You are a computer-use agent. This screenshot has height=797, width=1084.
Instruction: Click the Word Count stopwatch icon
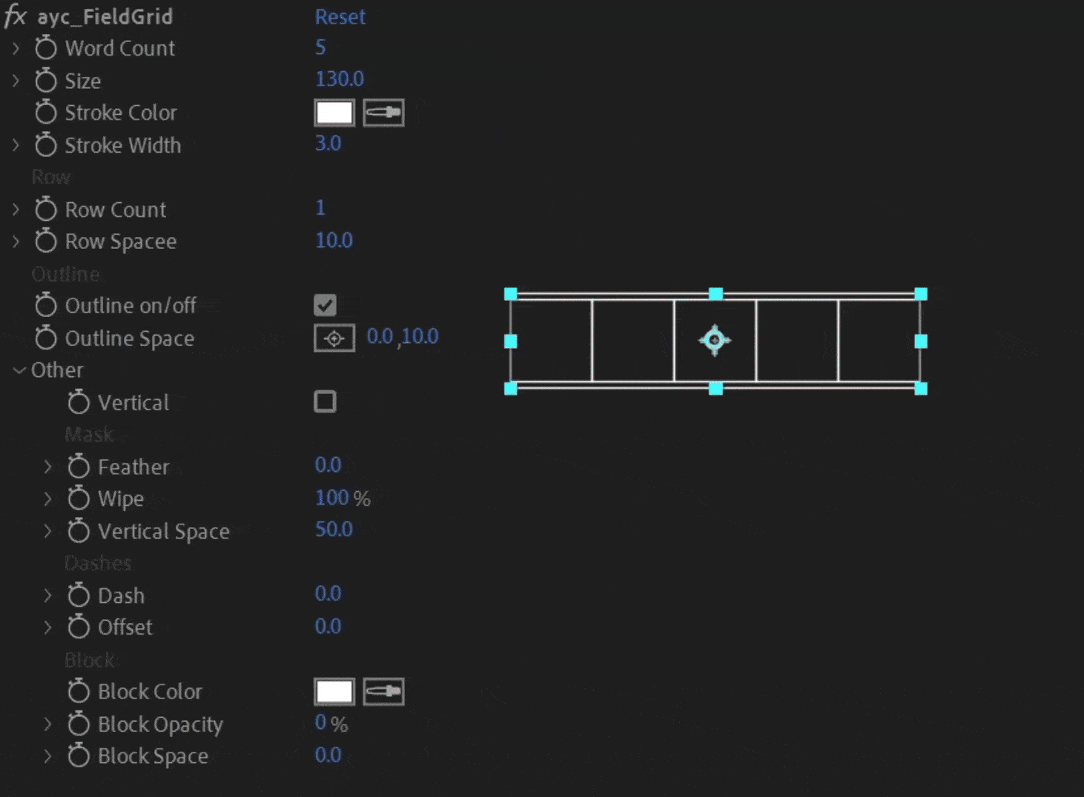(x=46, y=49)
